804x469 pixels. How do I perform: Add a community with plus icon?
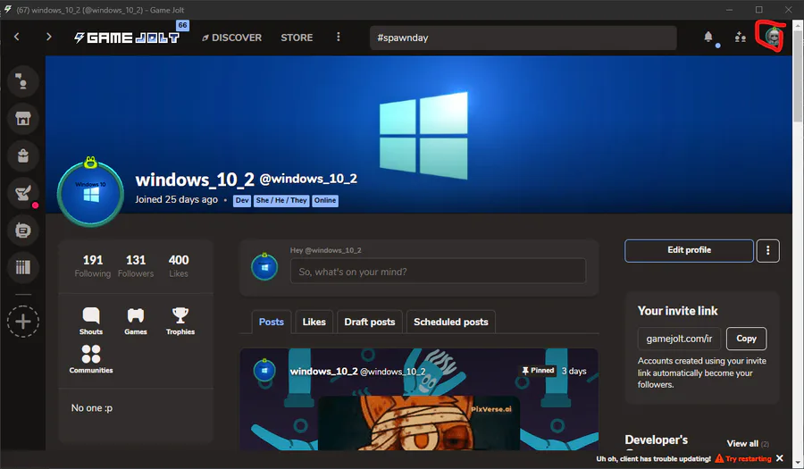point(22,322)
